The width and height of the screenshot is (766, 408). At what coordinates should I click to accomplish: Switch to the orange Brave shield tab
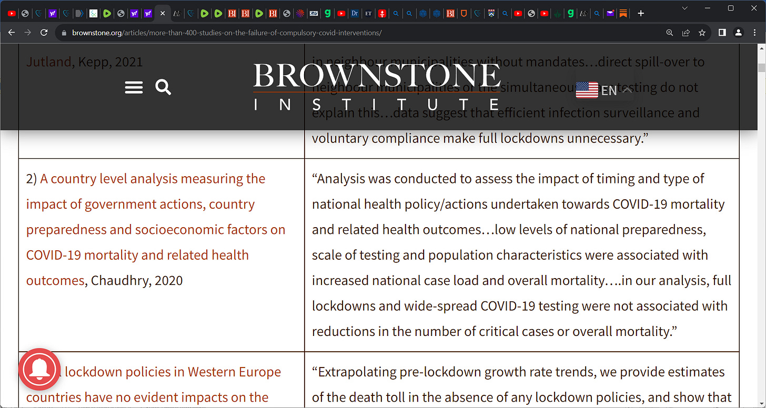(x=463, y=13)
